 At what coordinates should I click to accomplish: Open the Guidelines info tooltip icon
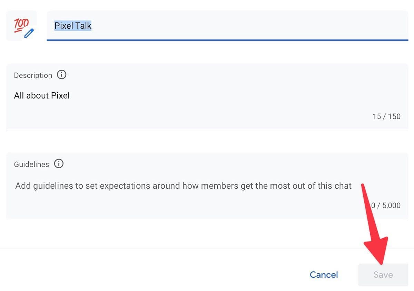(x=59, y=164)
